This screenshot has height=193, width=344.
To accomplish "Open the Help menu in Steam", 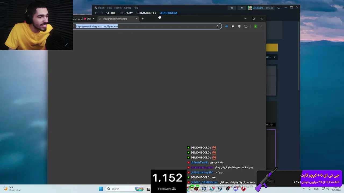I will (136, 8).
